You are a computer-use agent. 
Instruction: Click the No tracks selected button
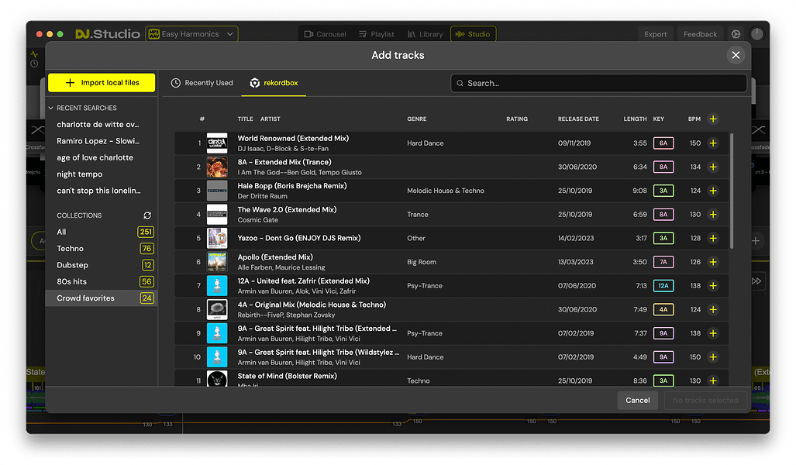click(x=705, y=400)
